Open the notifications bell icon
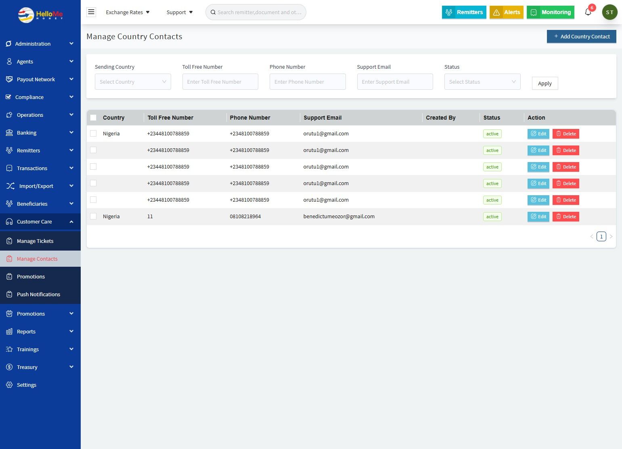 (x=588, y=12)
